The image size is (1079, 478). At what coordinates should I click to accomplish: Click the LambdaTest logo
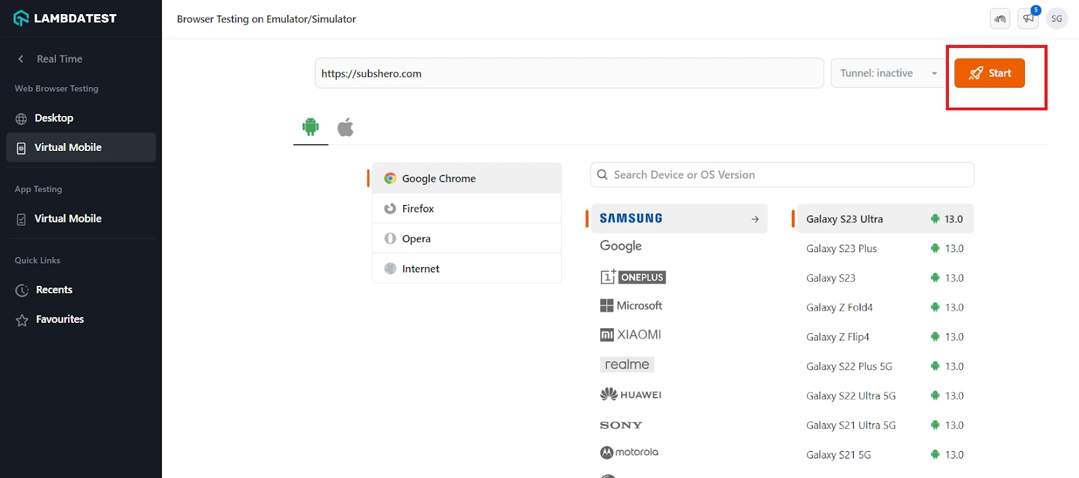coord(65,18)
